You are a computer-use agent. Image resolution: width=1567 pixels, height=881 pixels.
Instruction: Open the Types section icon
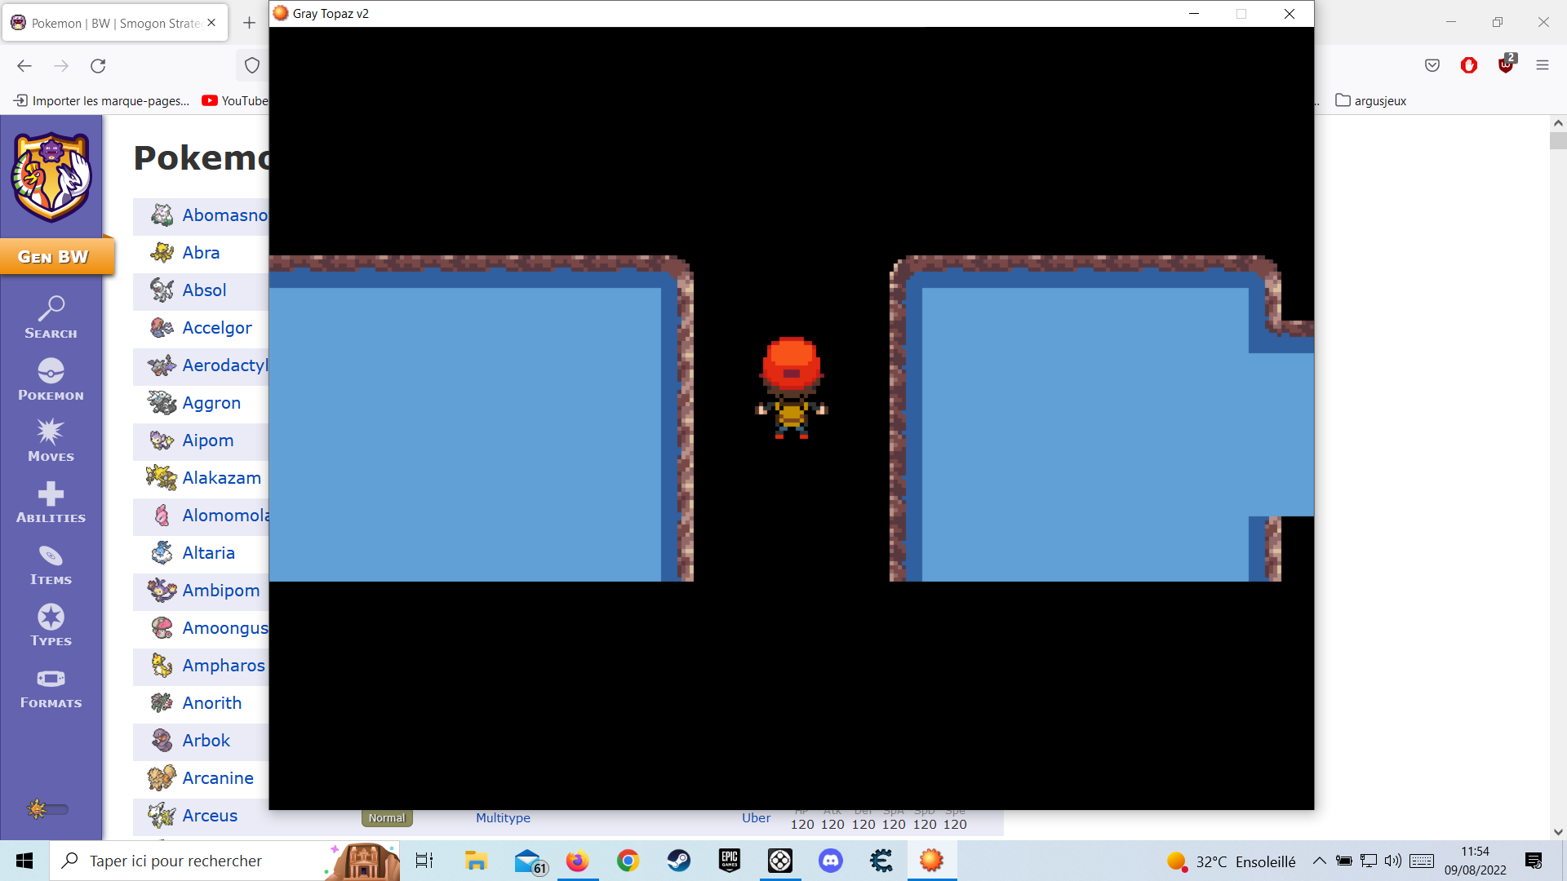[x=51, y=626]
